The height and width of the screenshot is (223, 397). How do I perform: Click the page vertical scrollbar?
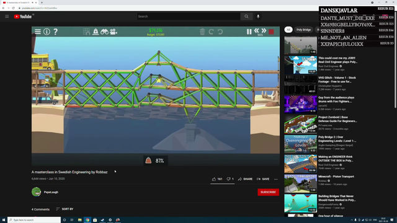tap(395, 61)
